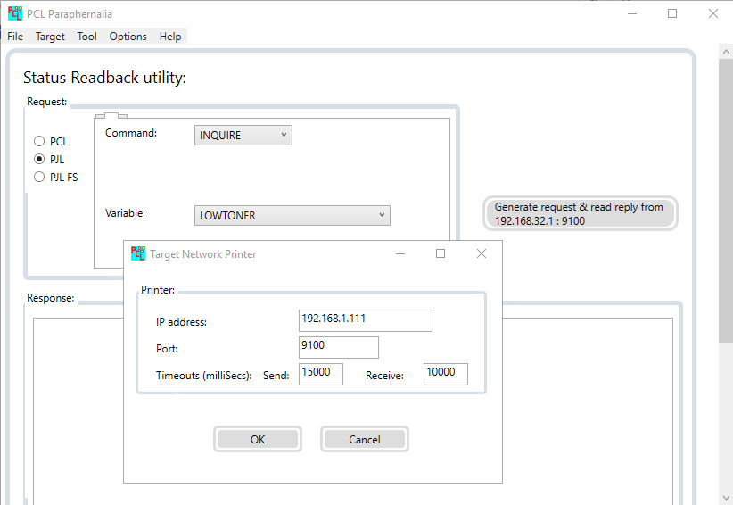Click the Port input field
The image size is (733, 505).
pyautogui.click(x=339, y=347)
